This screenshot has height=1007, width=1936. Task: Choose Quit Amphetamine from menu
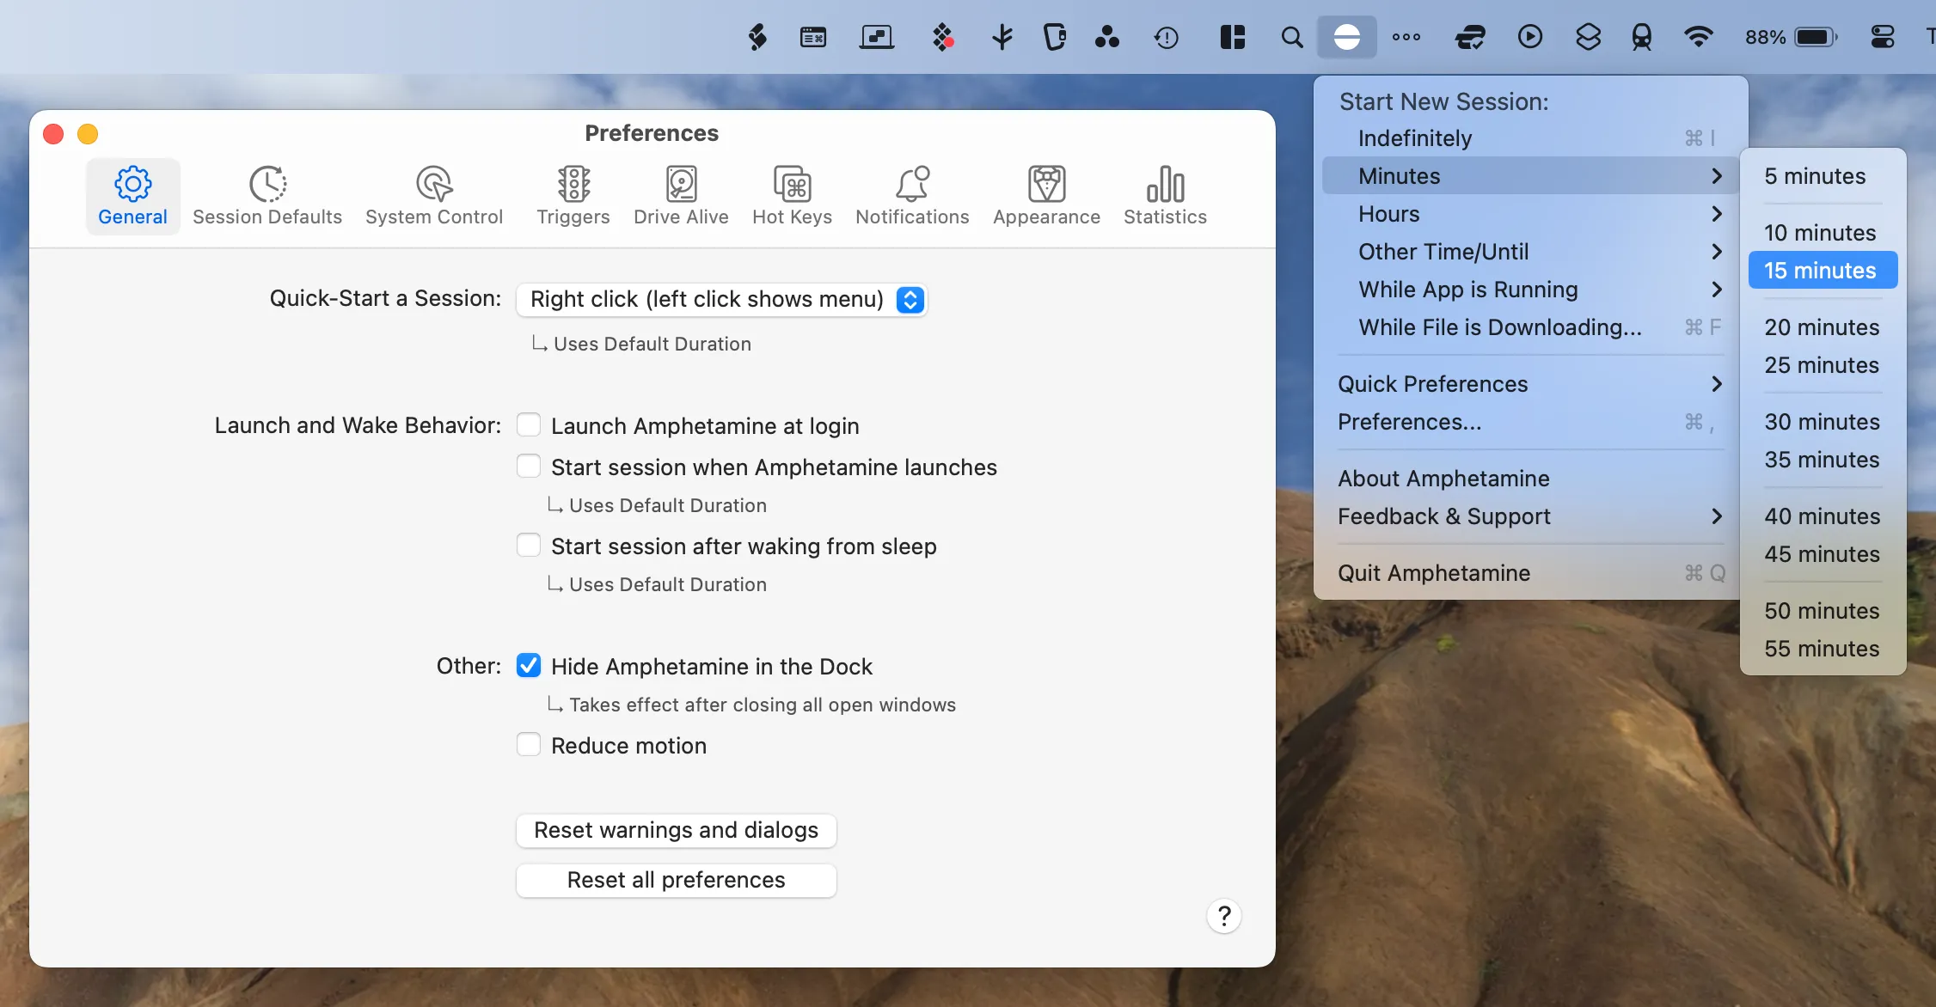(1434, 573)
